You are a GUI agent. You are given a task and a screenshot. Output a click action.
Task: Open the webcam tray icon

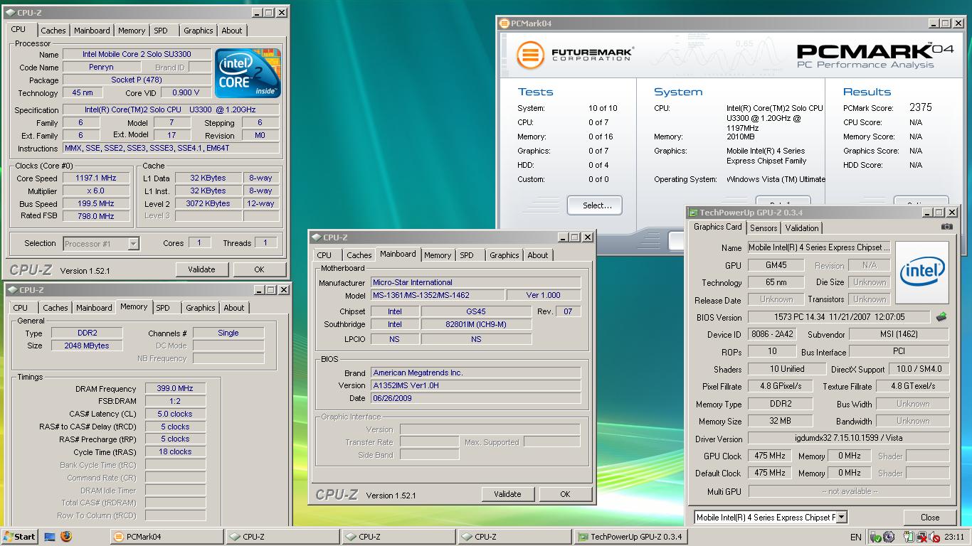888,537
